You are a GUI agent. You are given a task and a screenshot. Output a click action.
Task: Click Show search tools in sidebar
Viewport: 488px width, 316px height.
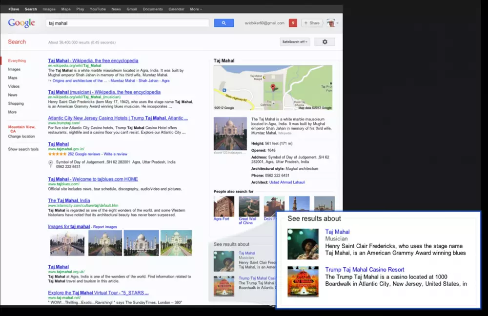tap(23, 149)
